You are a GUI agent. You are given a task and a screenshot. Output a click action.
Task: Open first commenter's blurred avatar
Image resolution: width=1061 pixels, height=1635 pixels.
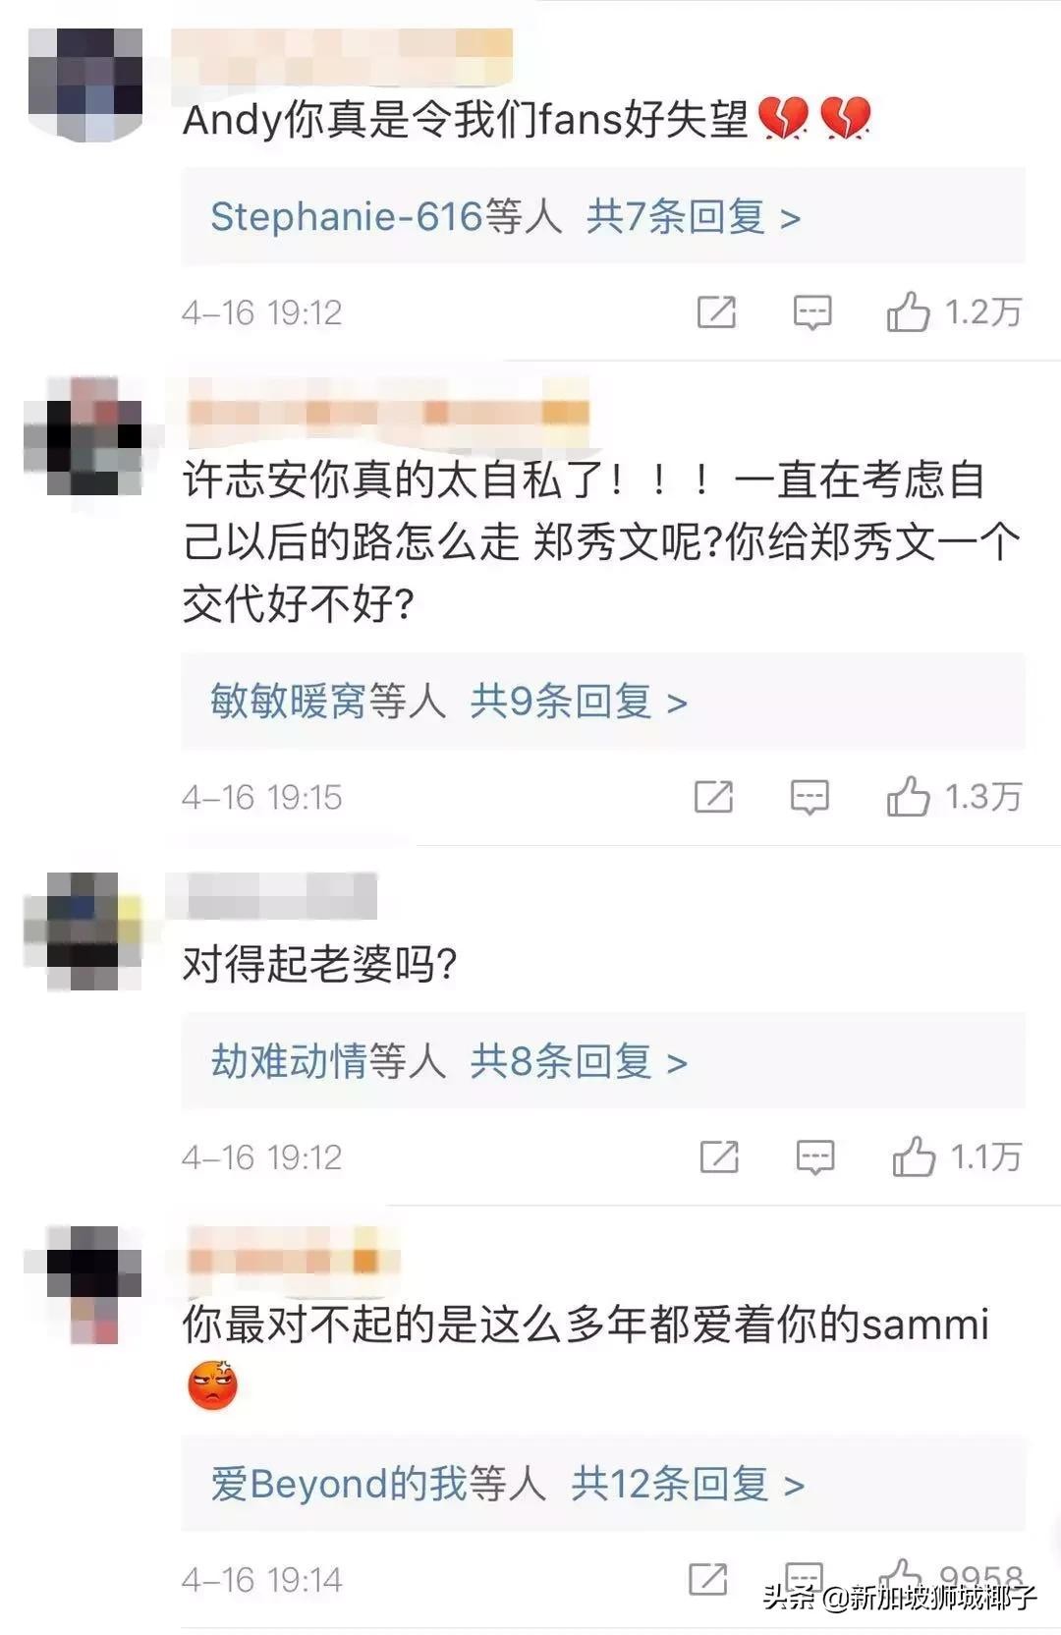click(x=85, y=85)
